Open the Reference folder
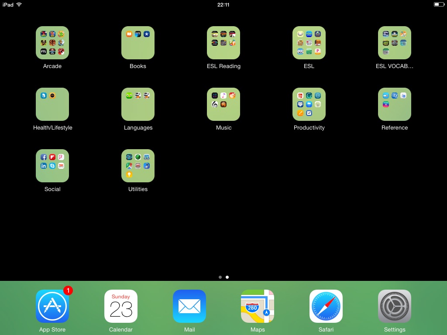This screenshot has height=335, width=447. click(x=395, y=104)
